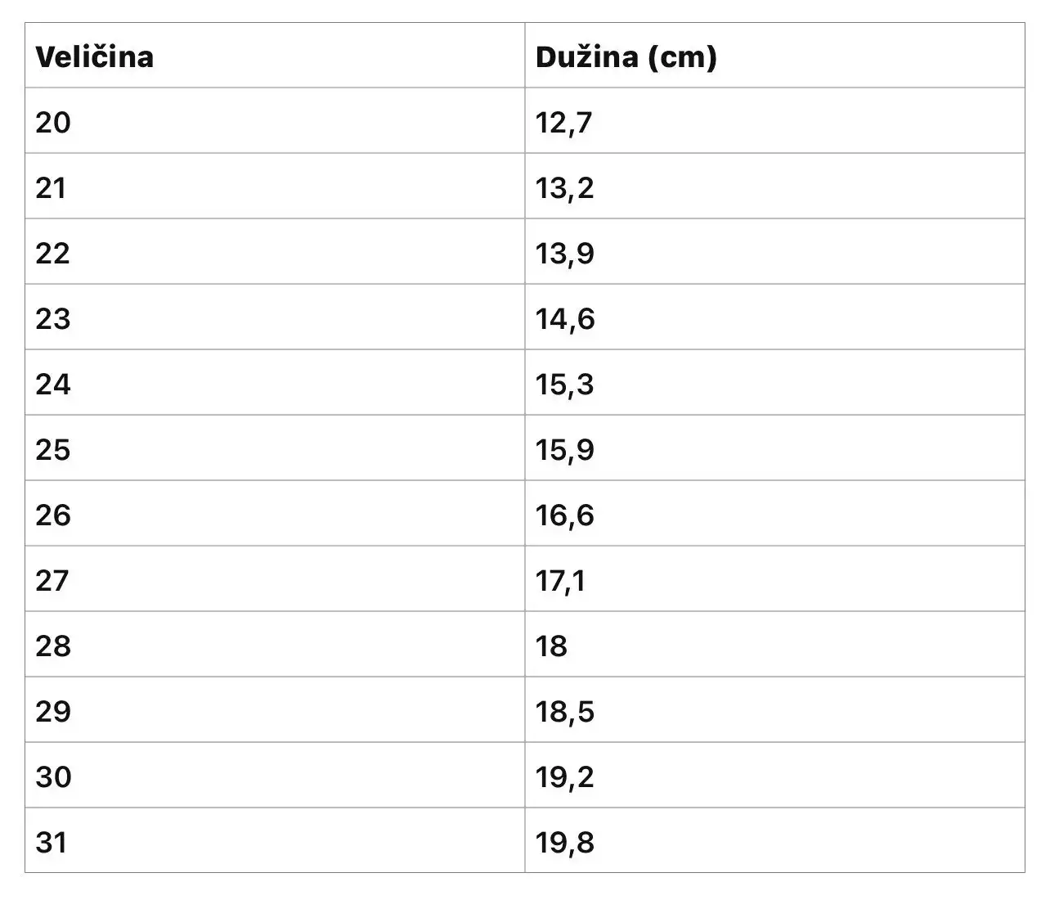Click the 15,3 length value
The width and height of the screenshot is (1050, 900).
coord(564,384)
